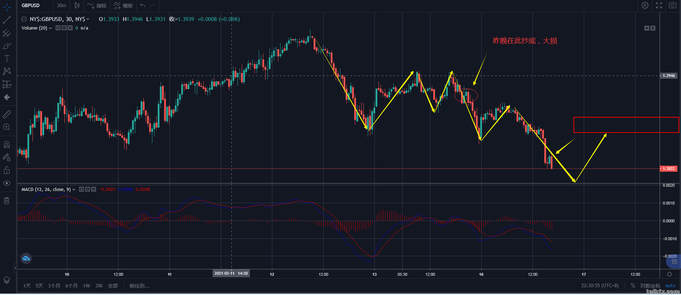
Task: Click the undo arrow
Action: pos(142,5)
